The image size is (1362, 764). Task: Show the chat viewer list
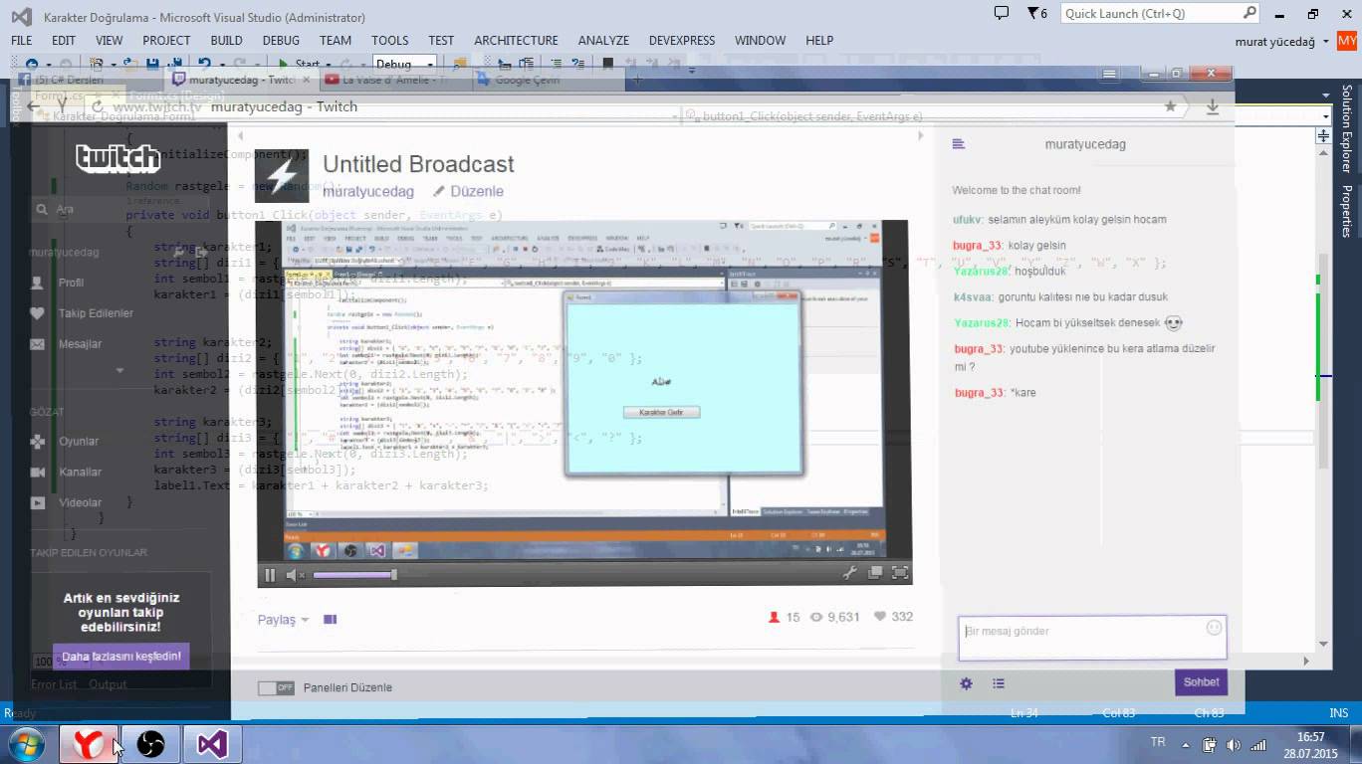(x=999, y=683)
